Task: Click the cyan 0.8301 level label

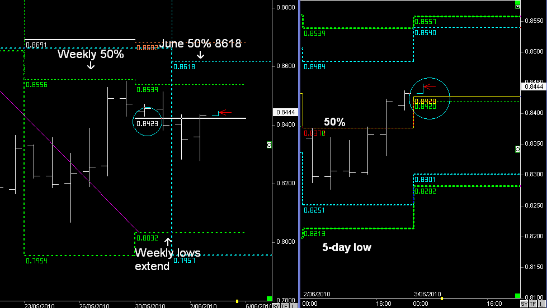Action: pos(426,180)
